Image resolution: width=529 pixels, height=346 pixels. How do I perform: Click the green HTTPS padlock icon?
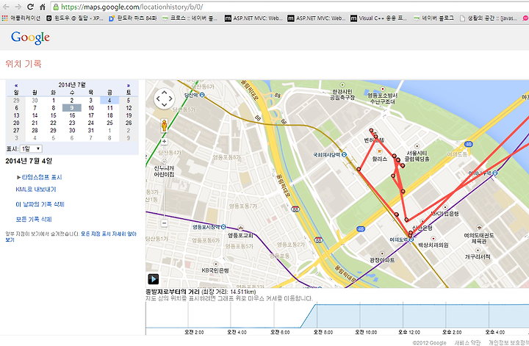click(x=56, y=7)
